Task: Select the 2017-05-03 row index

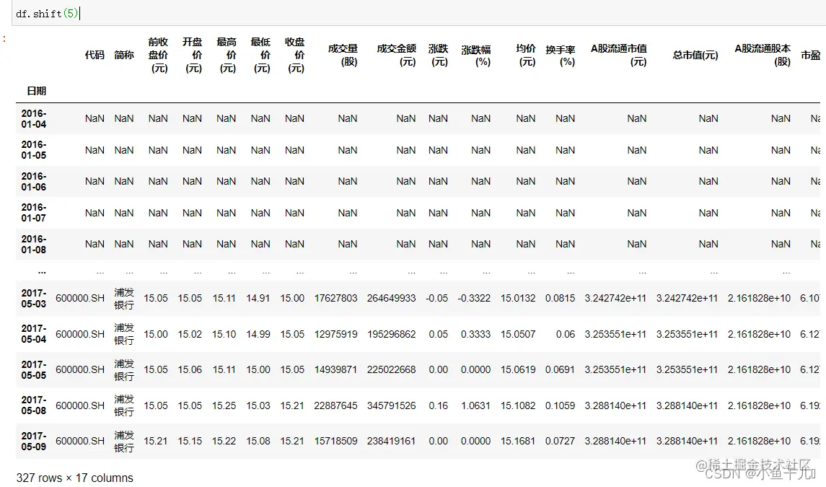Action: (34, 298)
